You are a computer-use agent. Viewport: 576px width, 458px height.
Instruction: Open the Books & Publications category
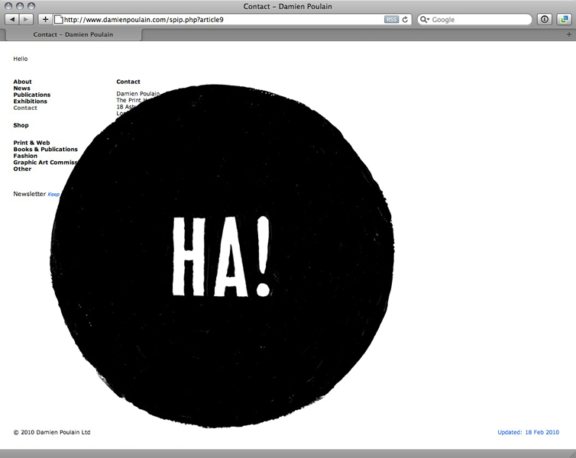(x=46, y=150)
